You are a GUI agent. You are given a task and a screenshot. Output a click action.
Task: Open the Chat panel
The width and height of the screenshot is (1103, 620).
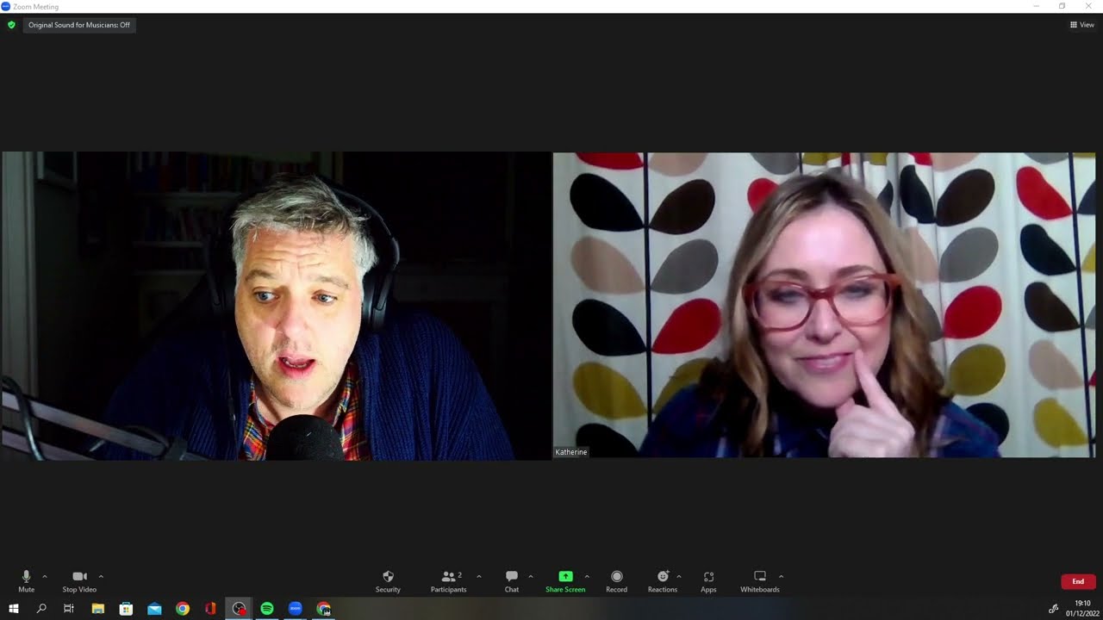point(512,581)
